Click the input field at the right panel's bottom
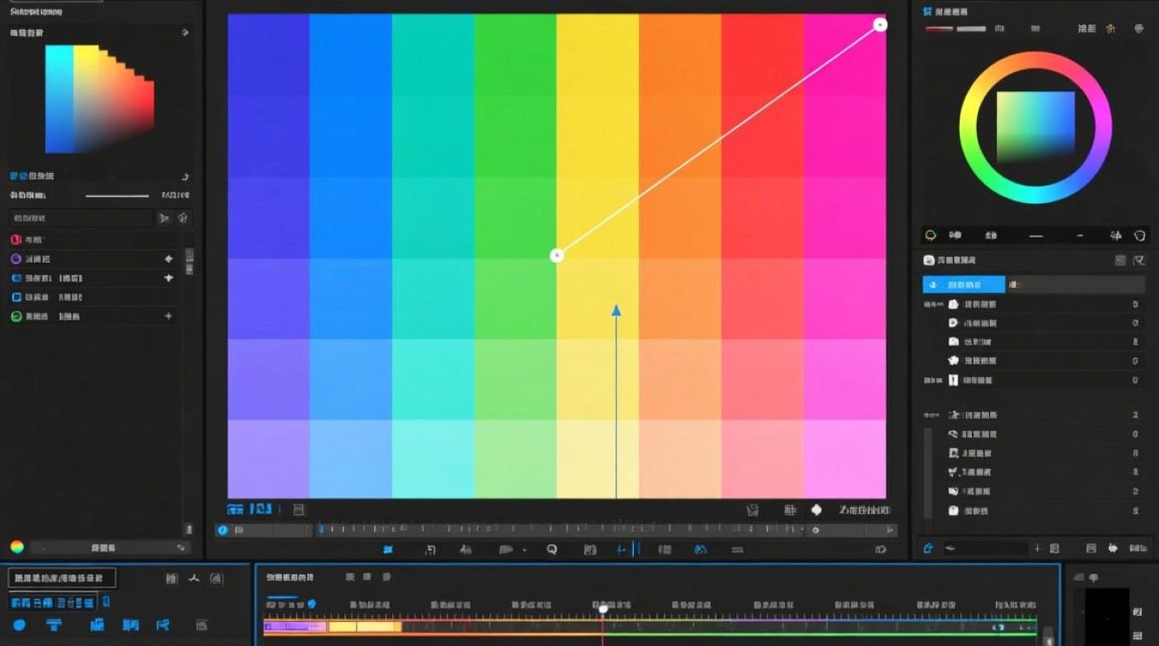Image resolution: width=1159 pixels, height=646 pixels. [x=987, y=547]
